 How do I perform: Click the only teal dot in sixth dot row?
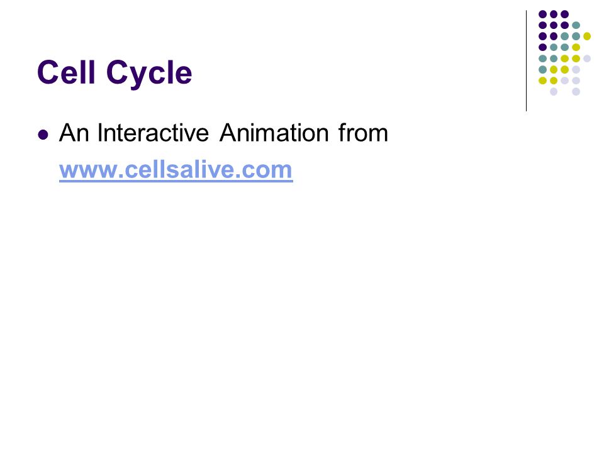543,70
